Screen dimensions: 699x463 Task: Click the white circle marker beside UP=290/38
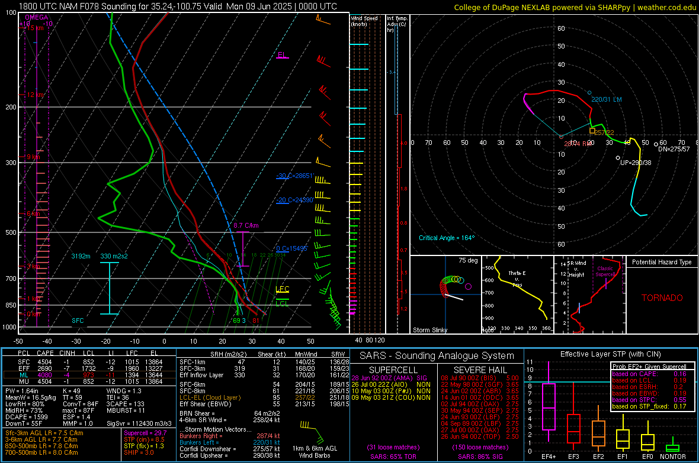pos(617,158)
